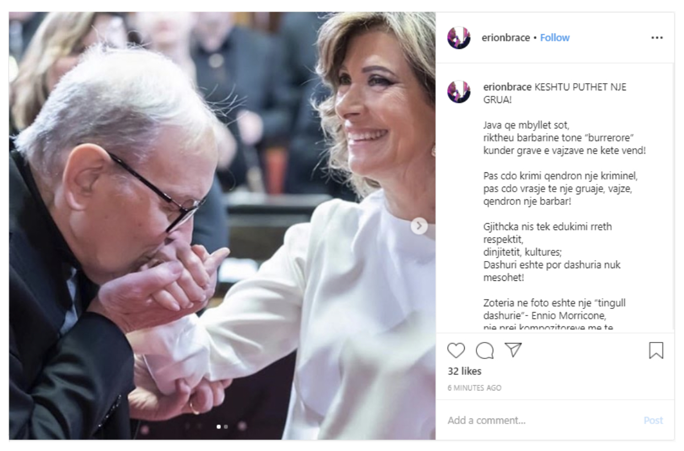The width and height of the screenshot is (684, 451).
Task: Open the three-dot more options menu
Action: point(656,38)
